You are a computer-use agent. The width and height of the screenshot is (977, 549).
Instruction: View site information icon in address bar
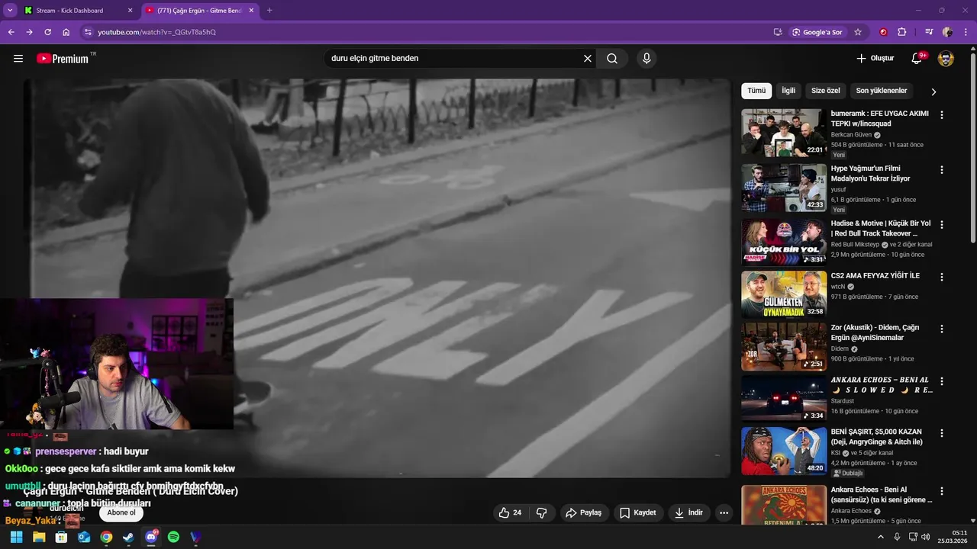pos(88,32)
